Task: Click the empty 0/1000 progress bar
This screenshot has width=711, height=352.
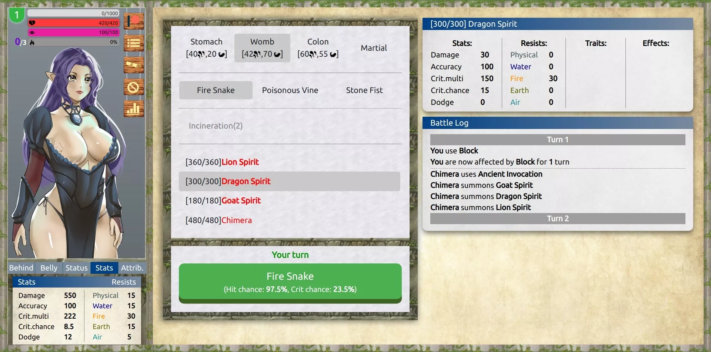Action: (x=74, y=13)
